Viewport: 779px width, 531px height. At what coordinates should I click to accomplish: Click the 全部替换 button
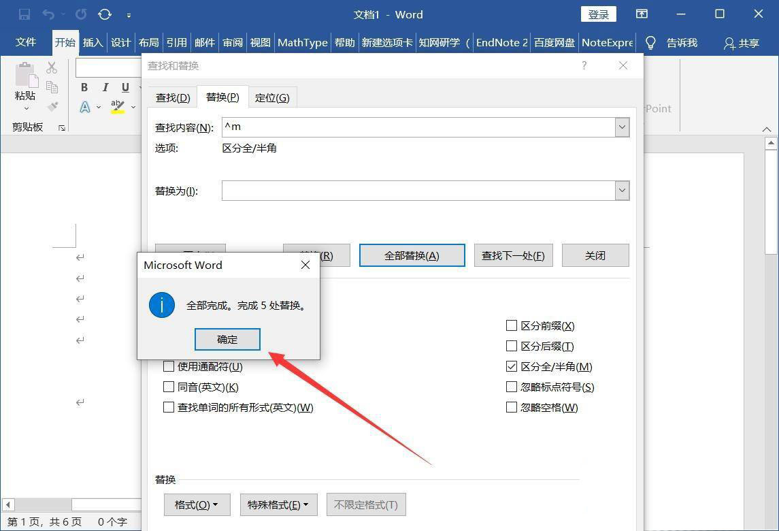coord(412,255)
